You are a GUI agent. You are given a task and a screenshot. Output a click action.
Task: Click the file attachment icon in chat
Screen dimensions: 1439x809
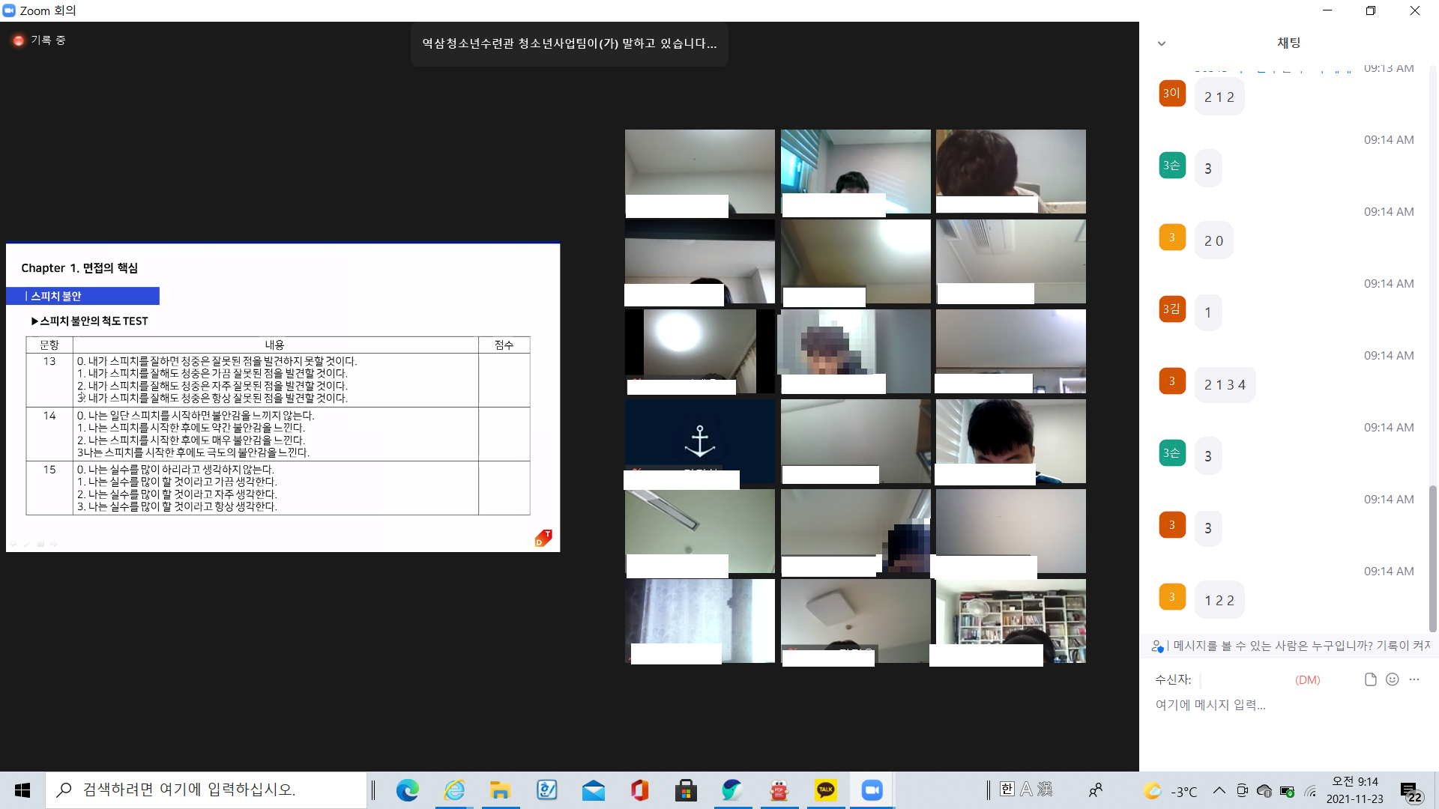[1371, 679]
